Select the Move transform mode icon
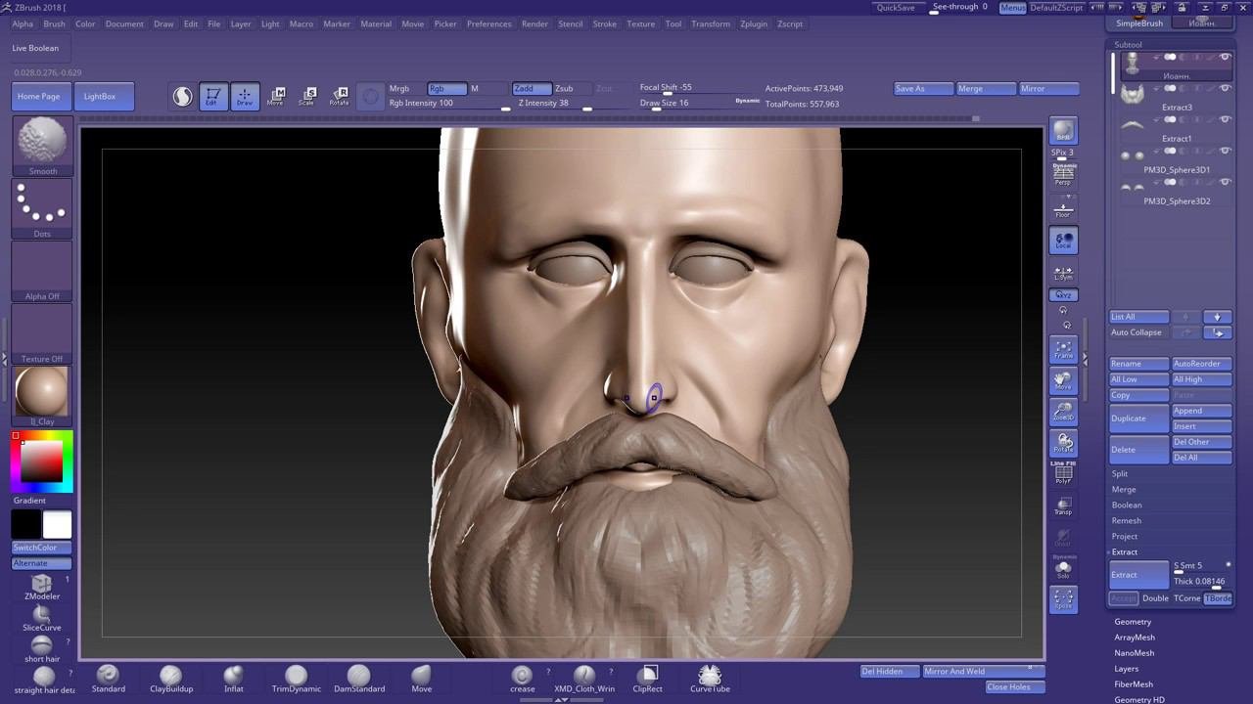Screen dimensions: 1253x704 (x=276, y=96)
